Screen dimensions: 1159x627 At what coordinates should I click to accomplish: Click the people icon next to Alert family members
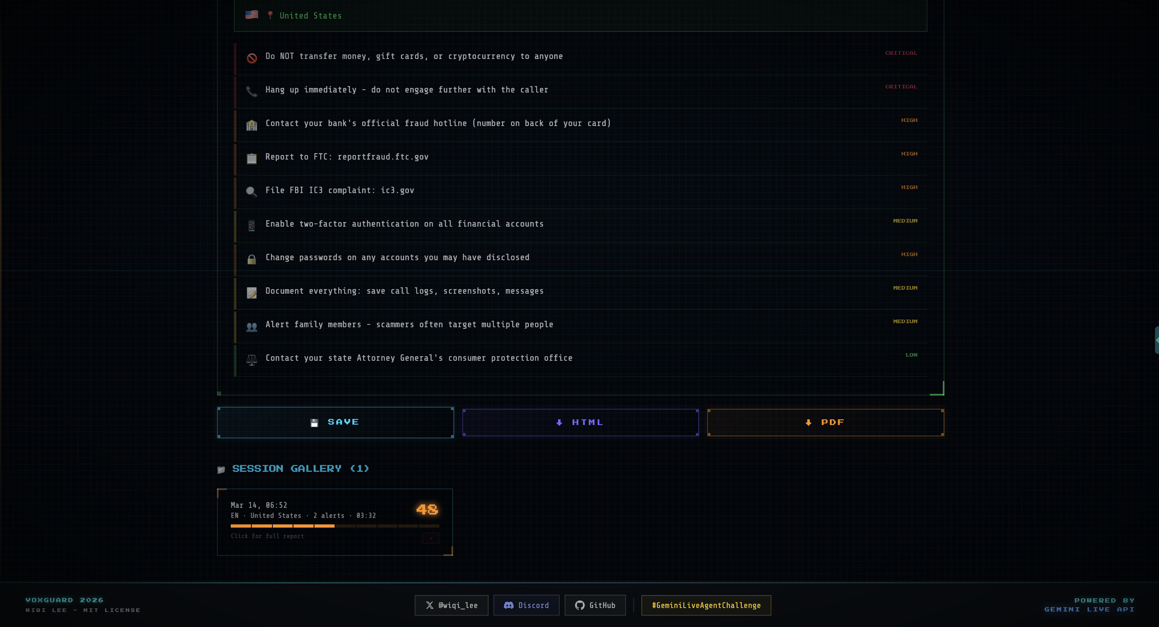tap(251, 326)
